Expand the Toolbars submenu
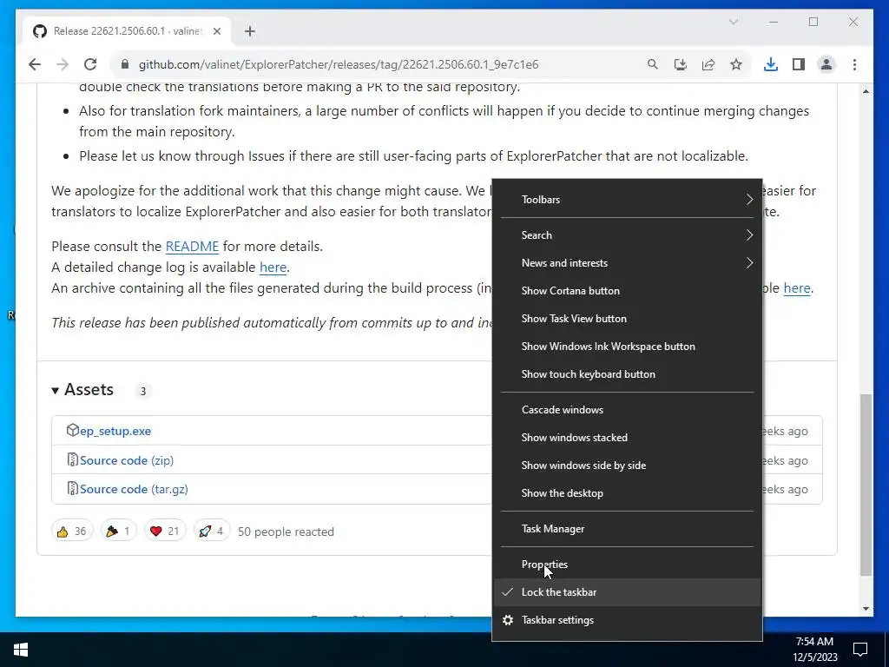The image size is (889, 667). point(627,200)
